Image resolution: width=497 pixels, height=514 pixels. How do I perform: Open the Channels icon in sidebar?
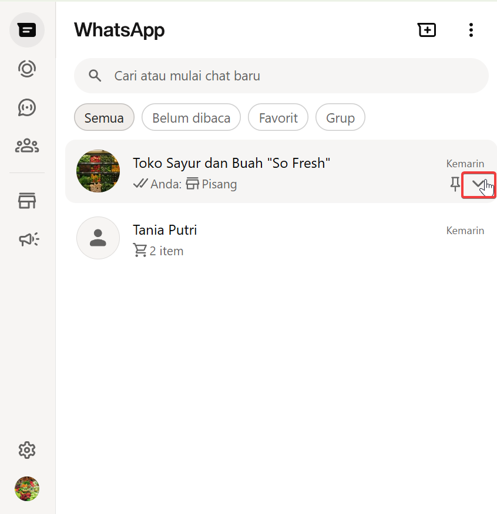27,107
